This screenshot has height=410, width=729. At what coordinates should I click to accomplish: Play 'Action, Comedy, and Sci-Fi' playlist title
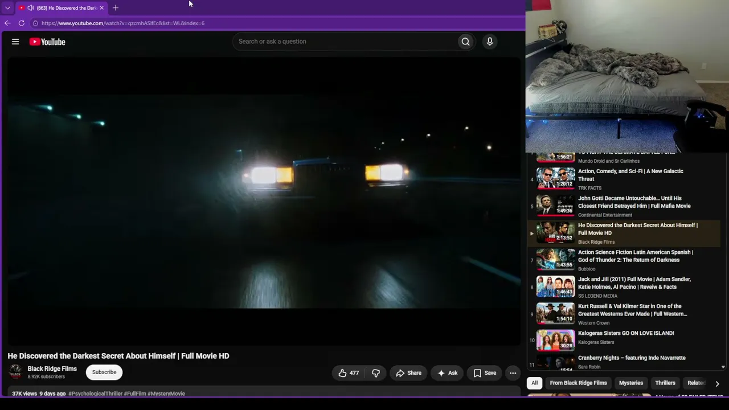coord(630,175)
